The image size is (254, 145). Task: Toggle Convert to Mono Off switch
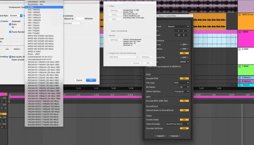(x=184, y=49)
